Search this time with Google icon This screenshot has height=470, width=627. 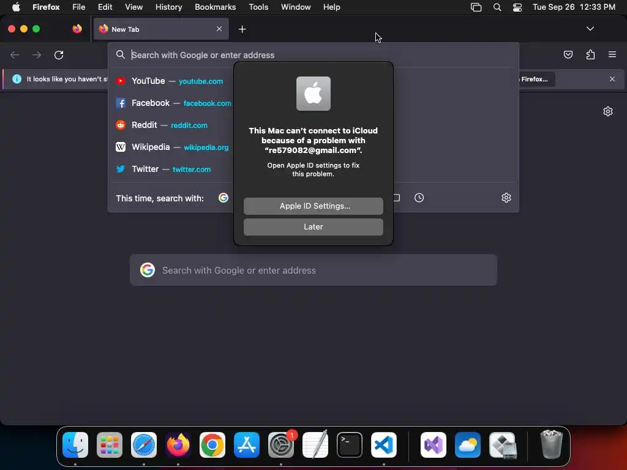[x=223, y=198]
